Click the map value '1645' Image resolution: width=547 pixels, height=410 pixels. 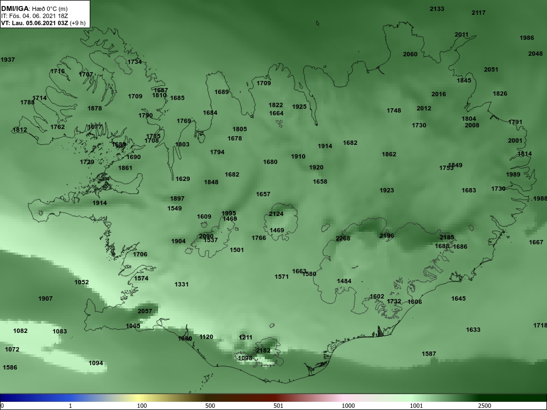458,298
